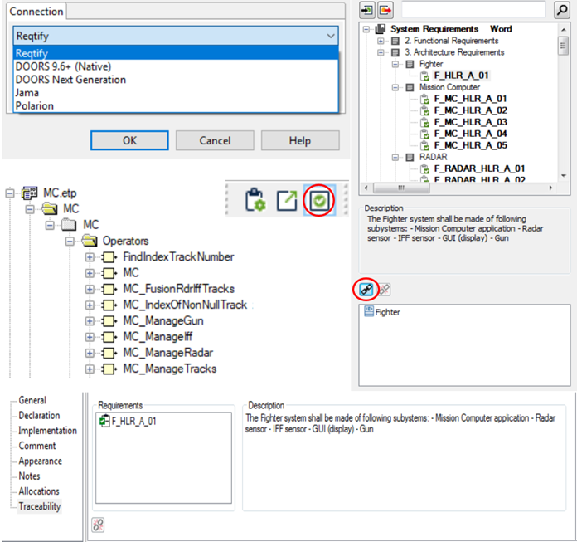The image size is (577, 542).
Task: Select requirement F_MC_HLR_A_03
Action: point(470,122)
